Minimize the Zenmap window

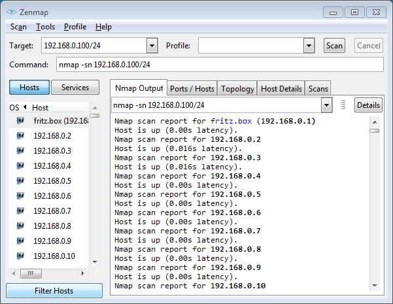click(333, 12)
